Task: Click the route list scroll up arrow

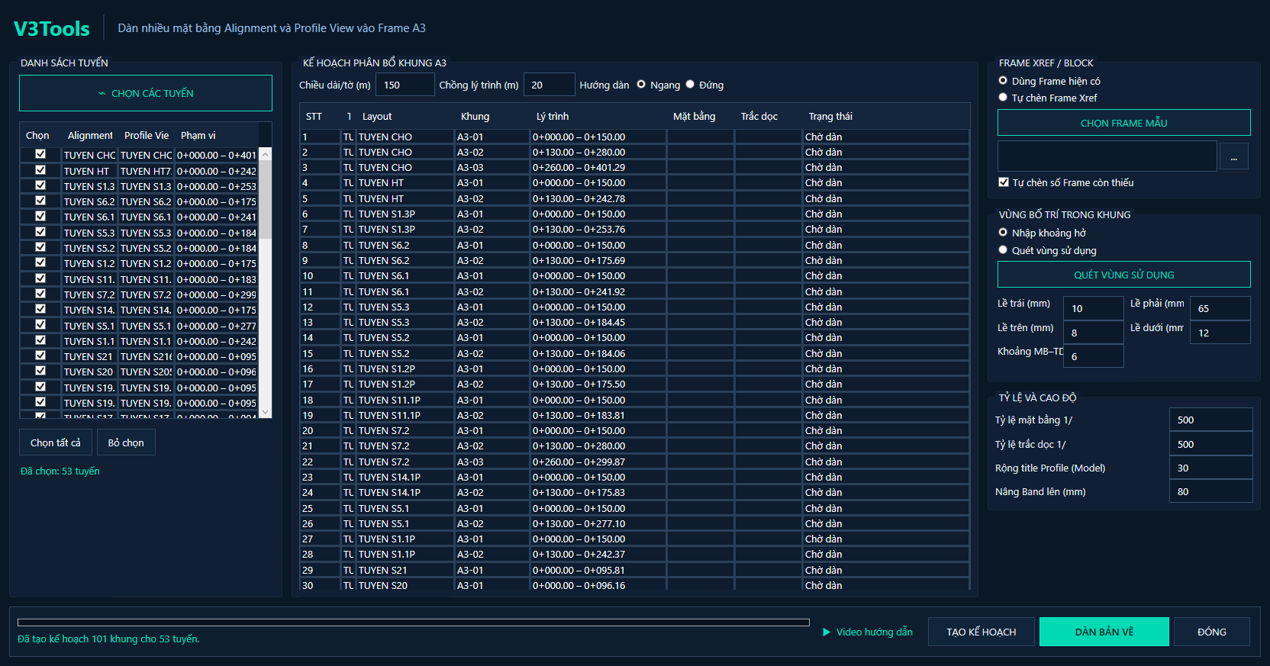Action: (266, 154)
